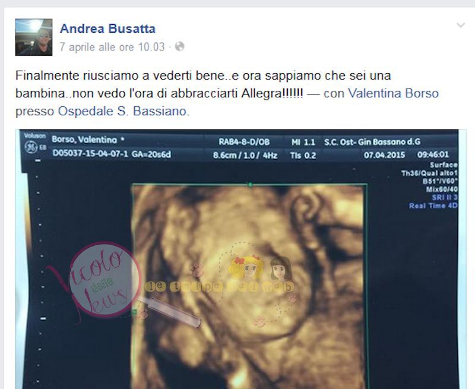Viewport: 475px width, 389px height.
Task: Click the SRI II 3 blue setting text
Action: pyautogui.click(x=444, y=197)
